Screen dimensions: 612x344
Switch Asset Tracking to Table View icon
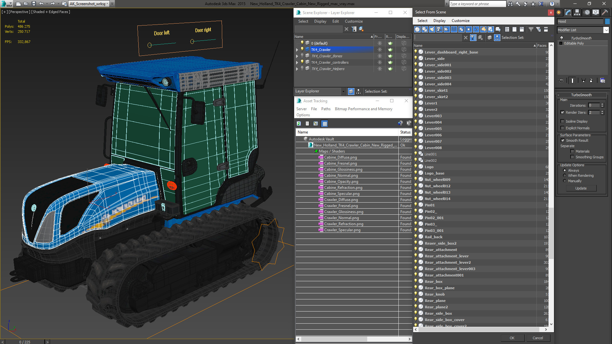324,124
